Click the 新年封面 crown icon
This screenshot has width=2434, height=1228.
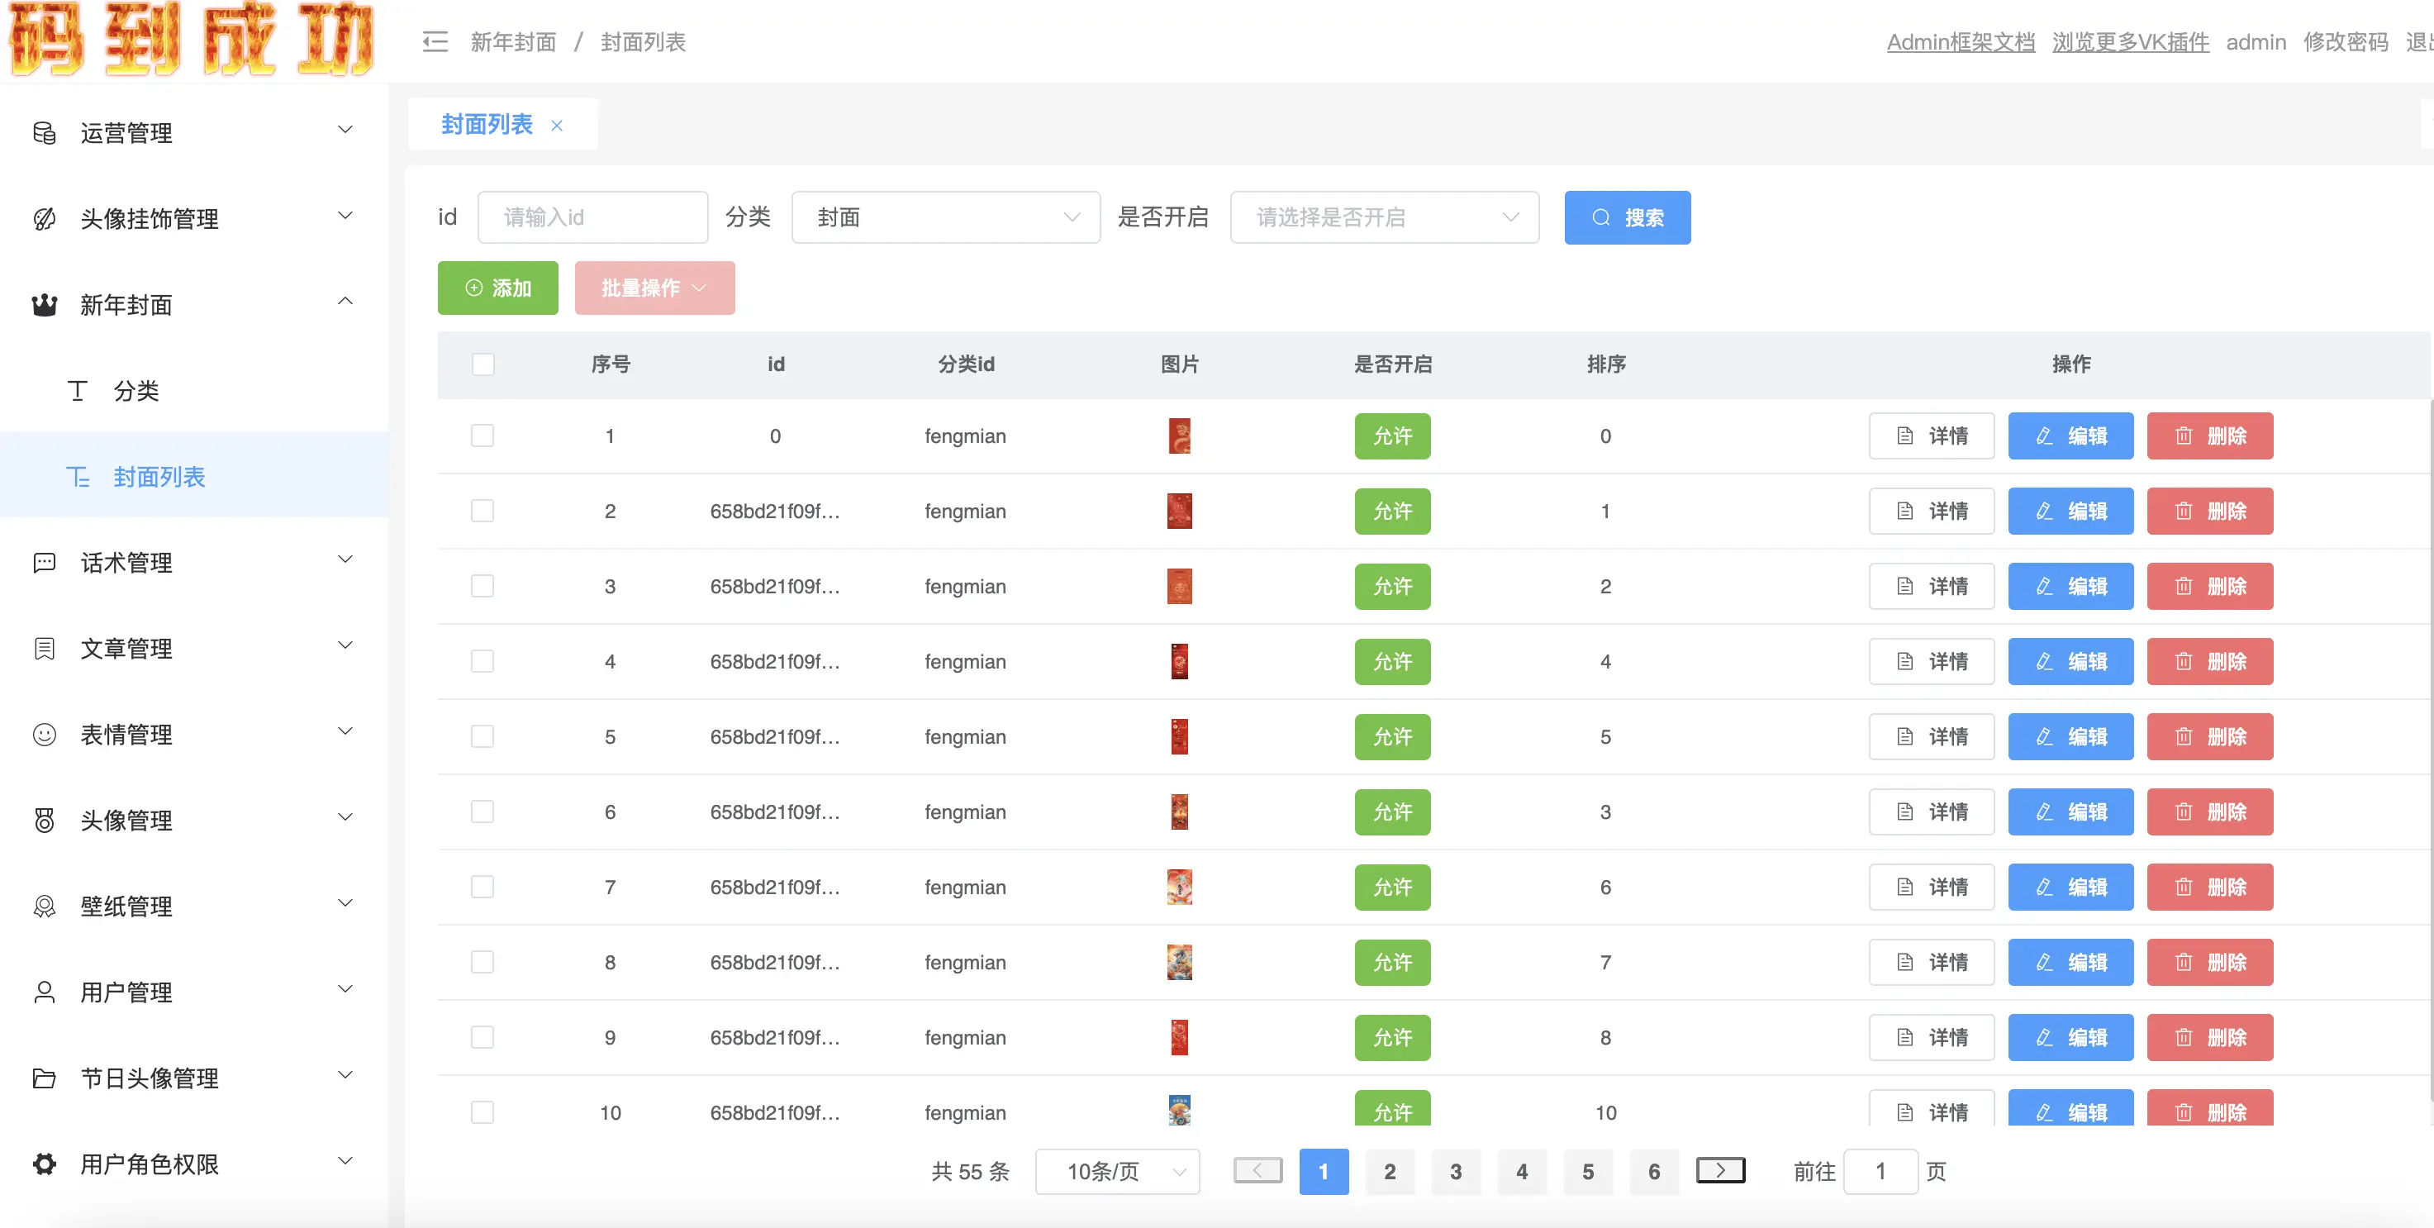45,304
